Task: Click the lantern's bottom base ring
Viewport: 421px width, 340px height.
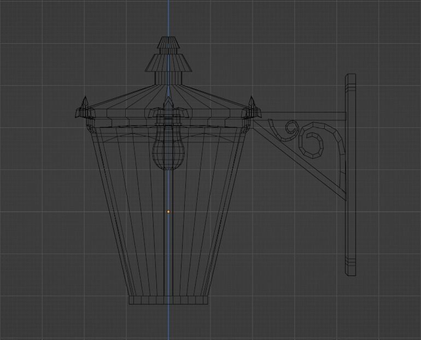Action: 168,300
